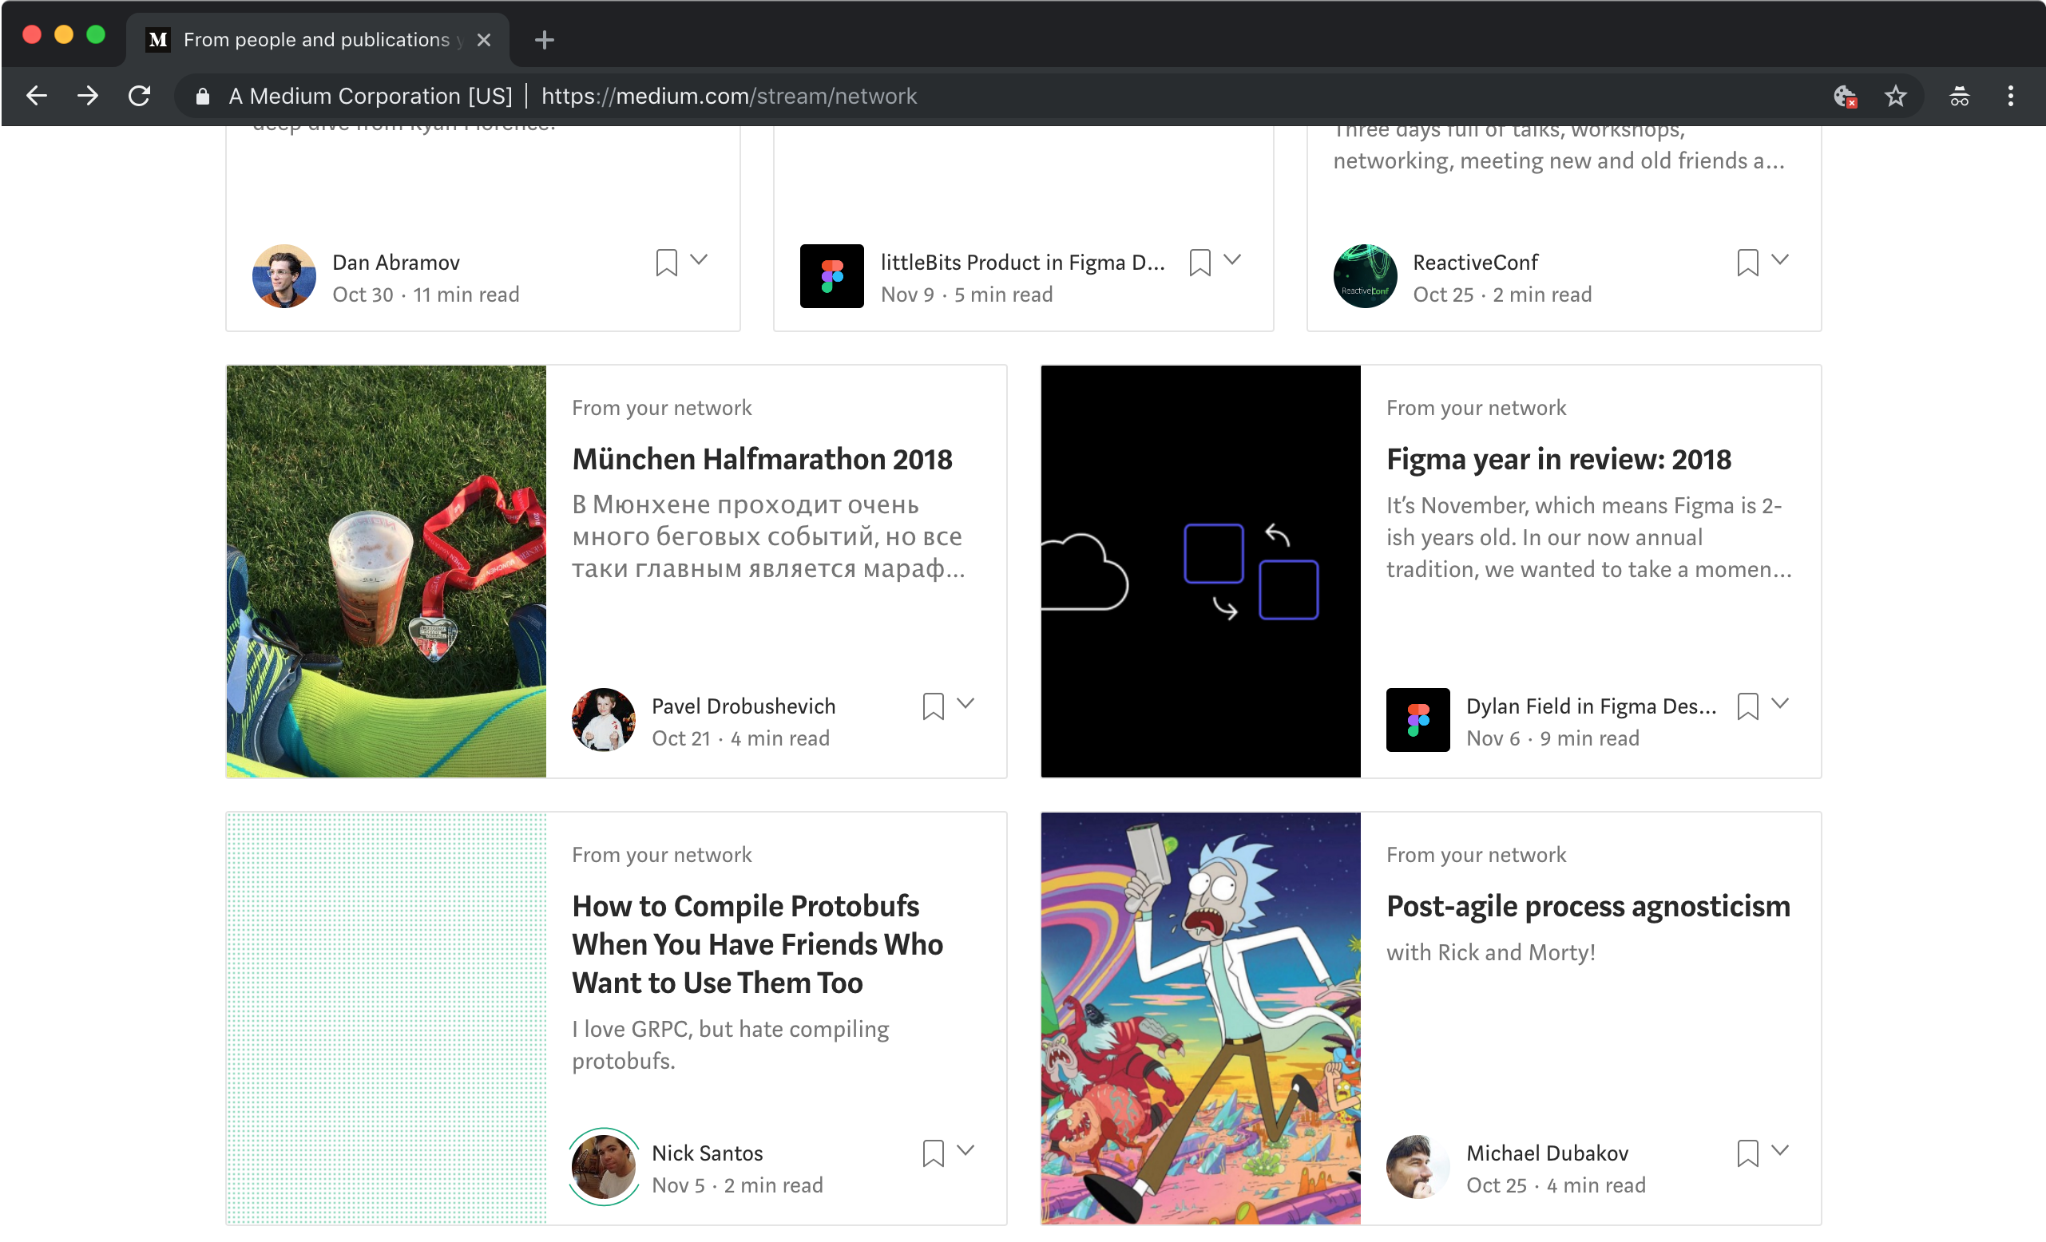Expand options chevron for Nick Santos story
The image size is (2046, 1242).
(965, 1151)
